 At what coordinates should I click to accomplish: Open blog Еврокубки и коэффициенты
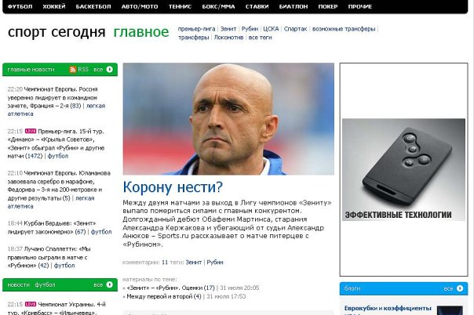pos(388,309)
